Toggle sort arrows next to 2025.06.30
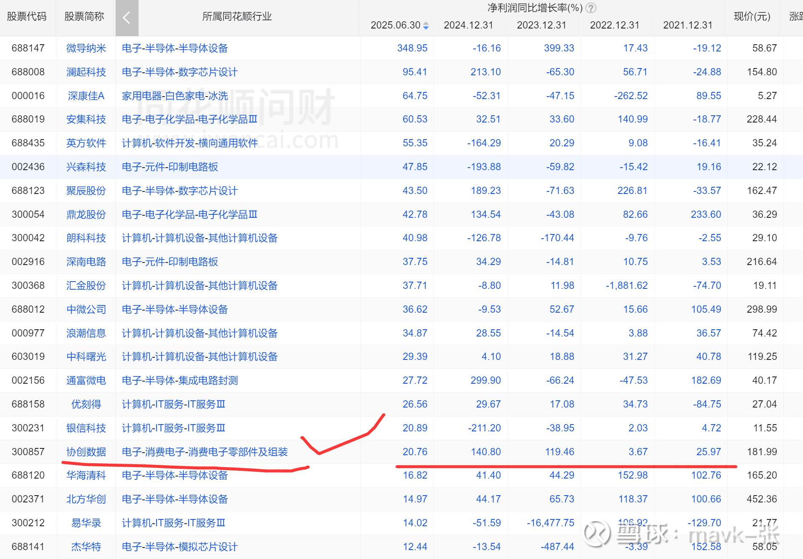The height and width of the screenshot is (559, 803). 426,26
